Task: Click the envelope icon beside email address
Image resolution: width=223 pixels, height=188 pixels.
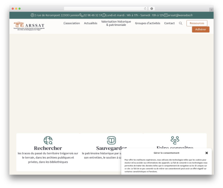Action: pos(166,15)
